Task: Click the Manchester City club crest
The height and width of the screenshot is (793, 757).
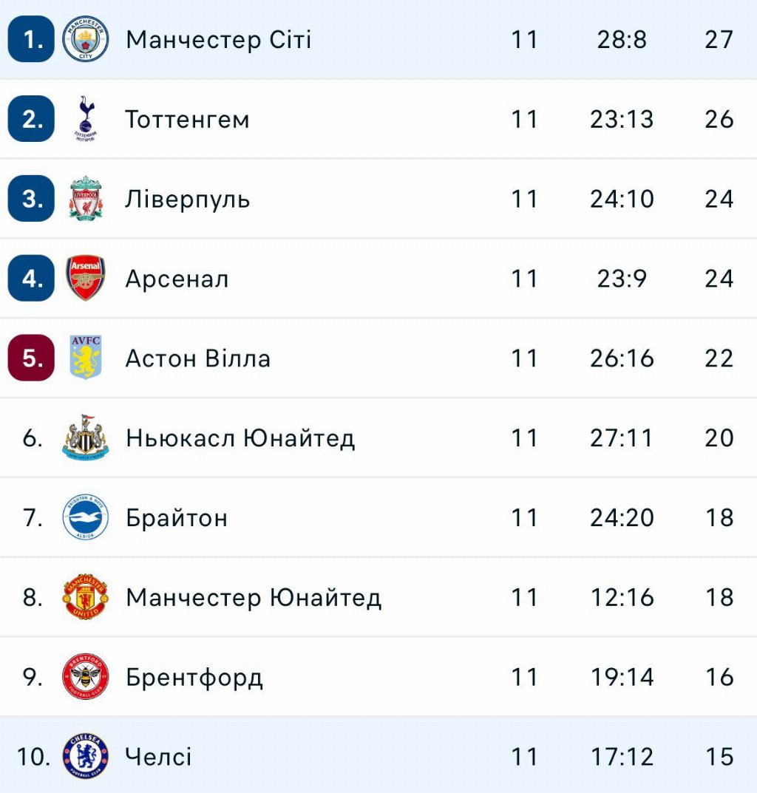Action: (x=86, y=39)
